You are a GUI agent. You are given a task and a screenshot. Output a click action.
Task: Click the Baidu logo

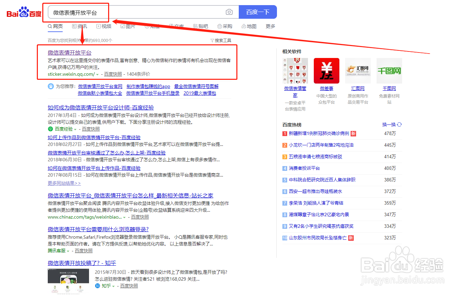click(x=24, y=13)
